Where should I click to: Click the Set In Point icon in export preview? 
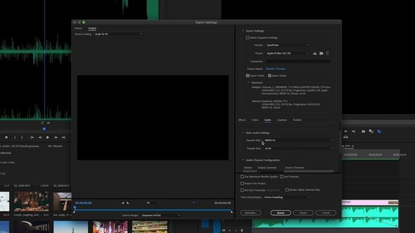click(123, 203)
